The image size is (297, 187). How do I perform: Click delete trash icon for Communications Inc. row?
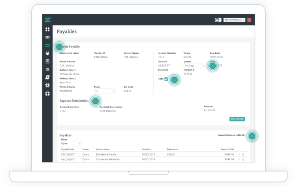[x=244, y=159]
